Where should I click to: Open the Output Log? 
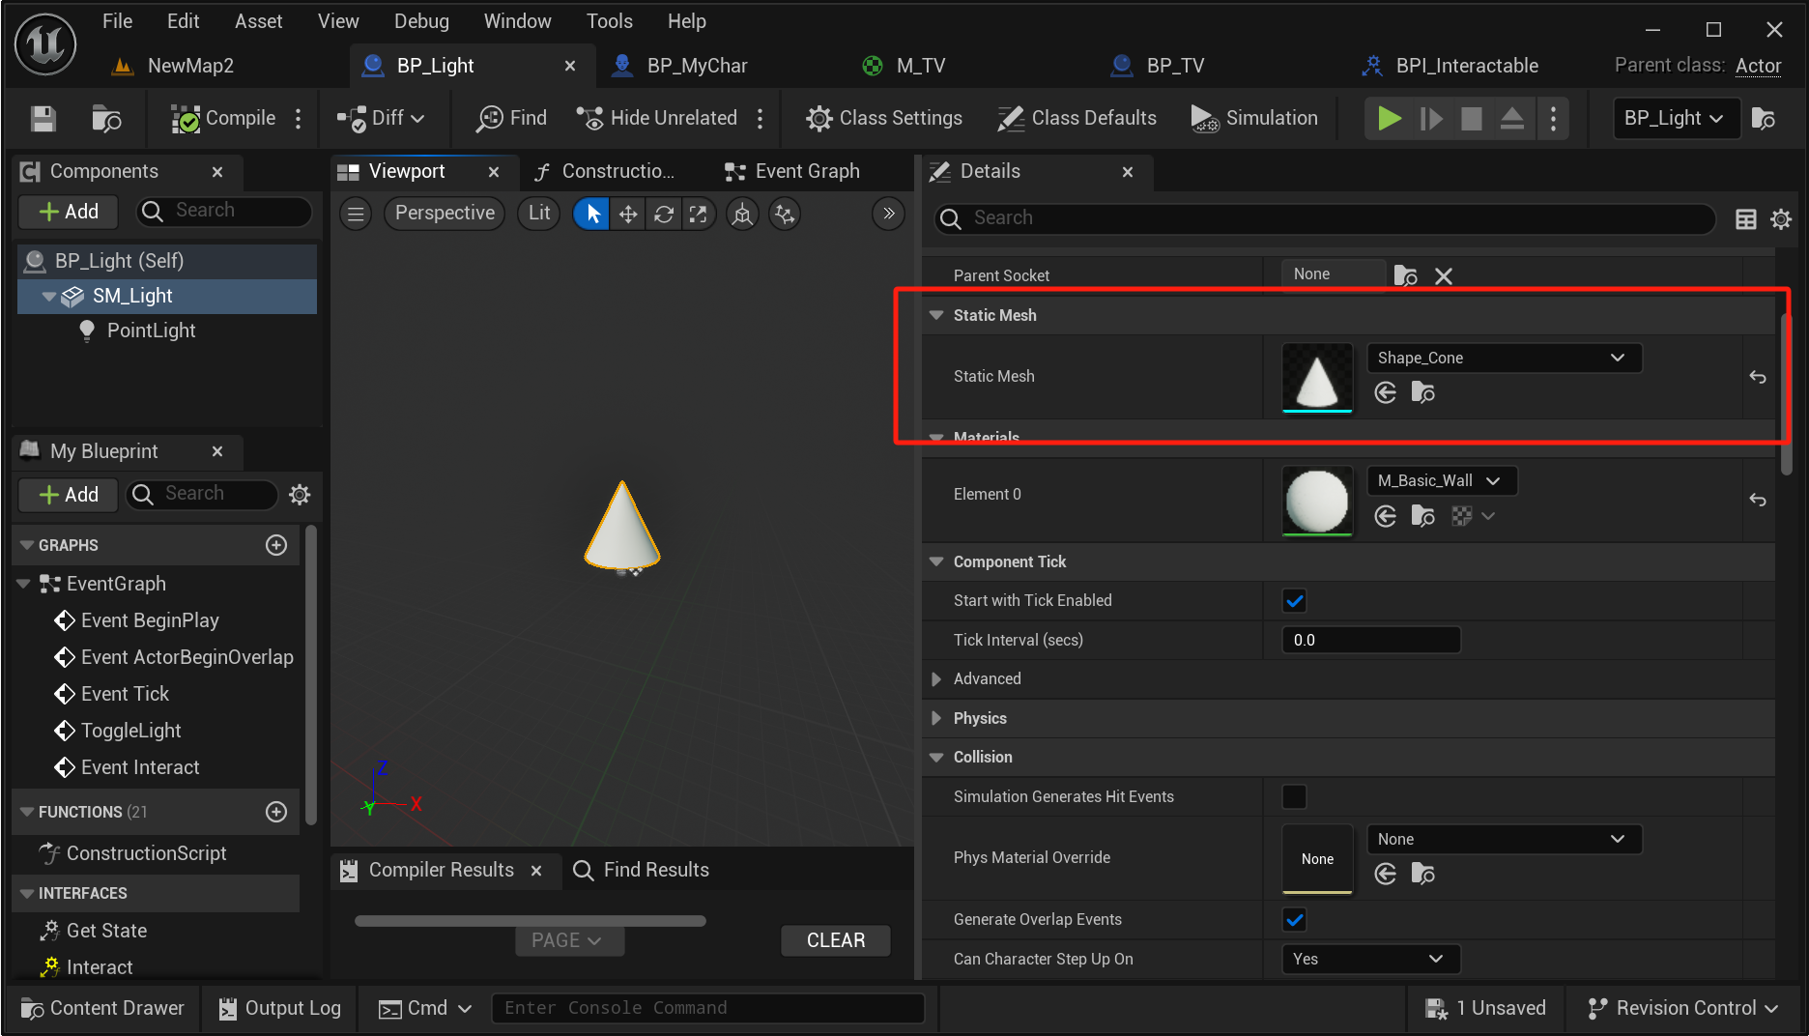280,1008
